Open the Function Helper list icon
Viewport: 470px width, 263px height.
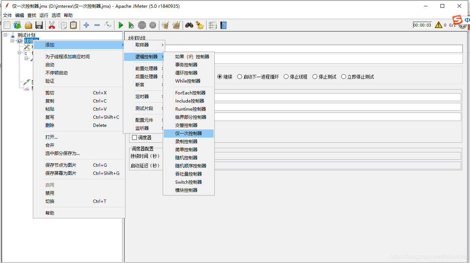click(x=212, y=25)
